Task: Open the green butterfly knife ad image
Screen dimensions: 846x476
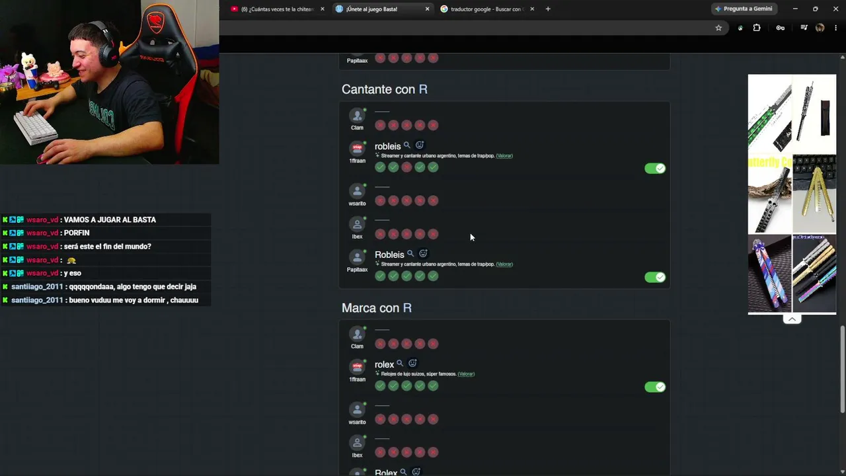Action: (770, 114)
